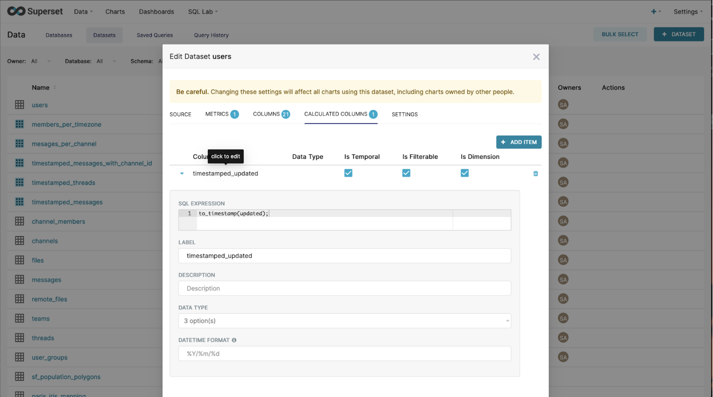Click the plus icon in top navigation
Image resolution: width=713 pixels, height=397 pixels.
[653, 12]
